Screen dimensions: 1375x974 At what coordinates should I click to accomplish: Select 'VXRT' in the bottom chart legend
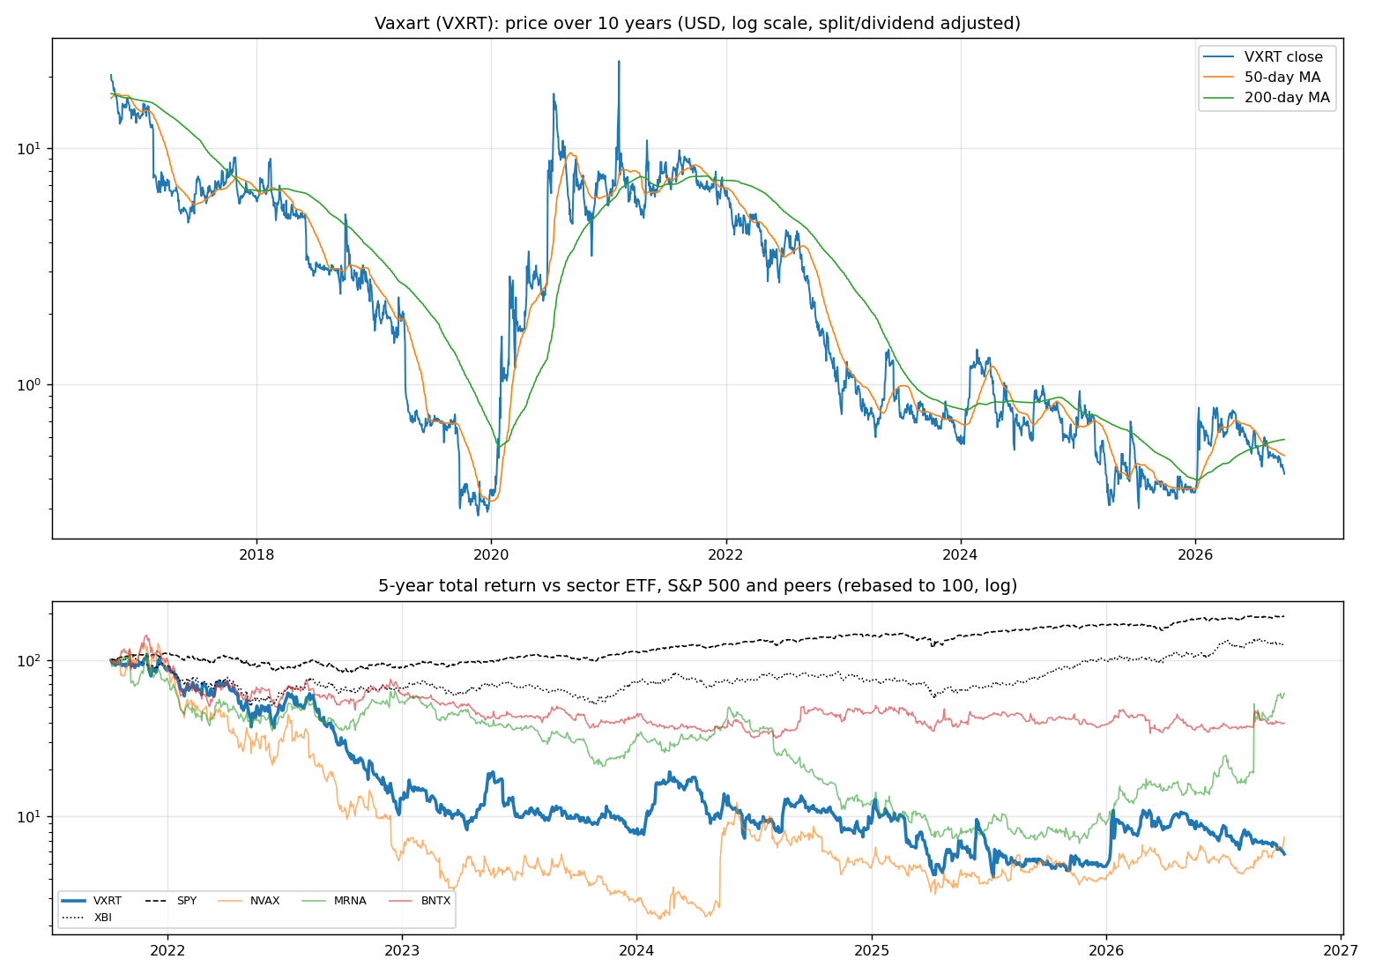[108, 901]
